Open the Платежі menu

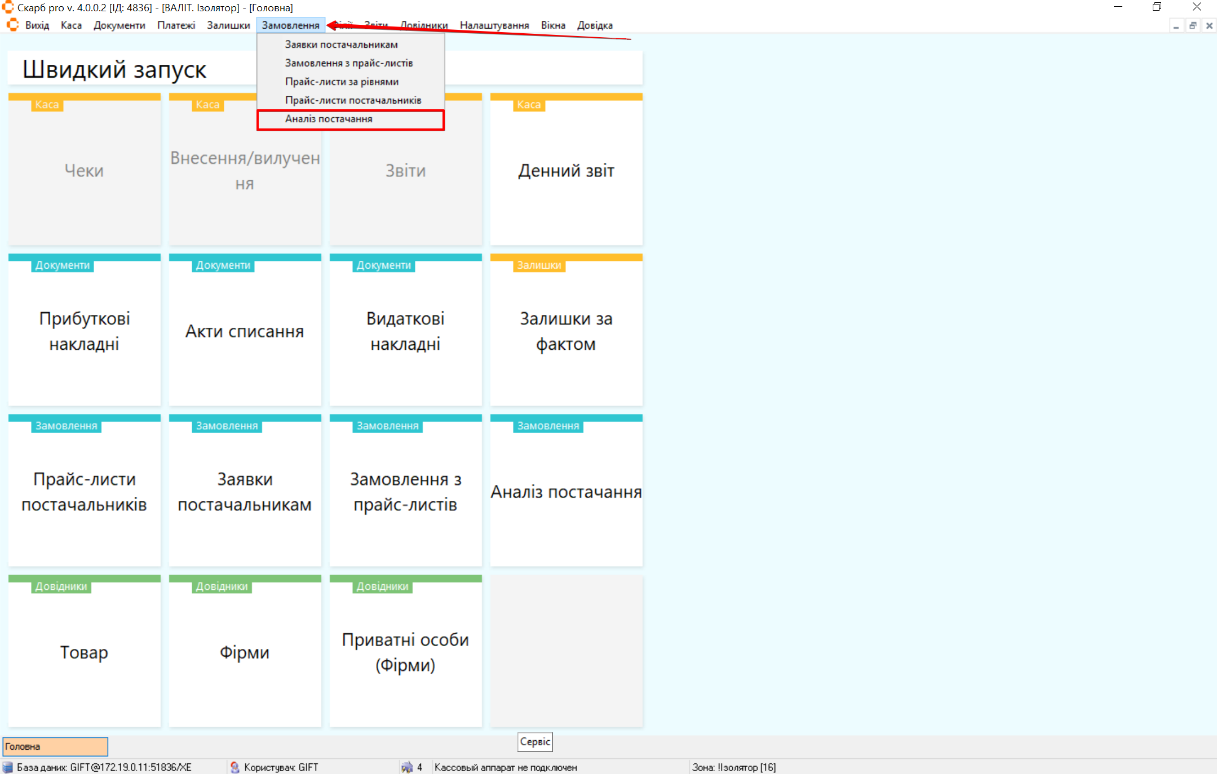176,25
